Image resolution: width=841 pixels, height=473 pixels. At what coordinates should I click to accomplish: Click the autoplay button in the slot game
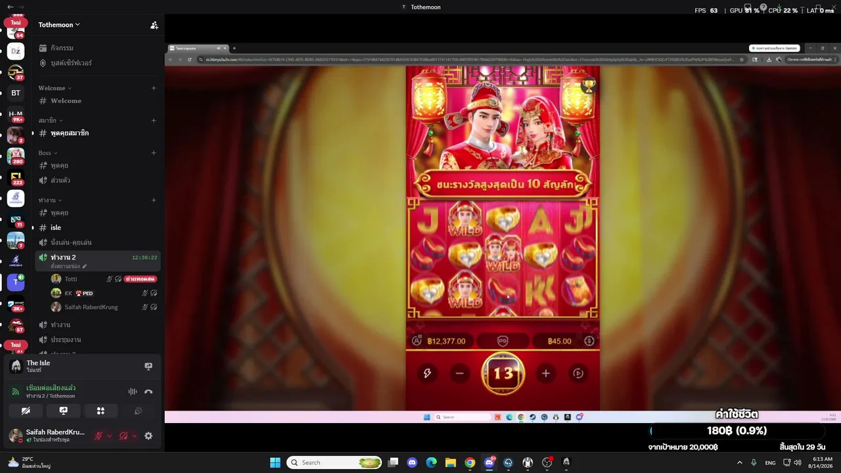click(x=578, y=373)
